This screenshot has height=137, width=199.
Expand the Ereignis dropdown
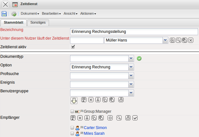pyautogui.click(x=131, y=84)
